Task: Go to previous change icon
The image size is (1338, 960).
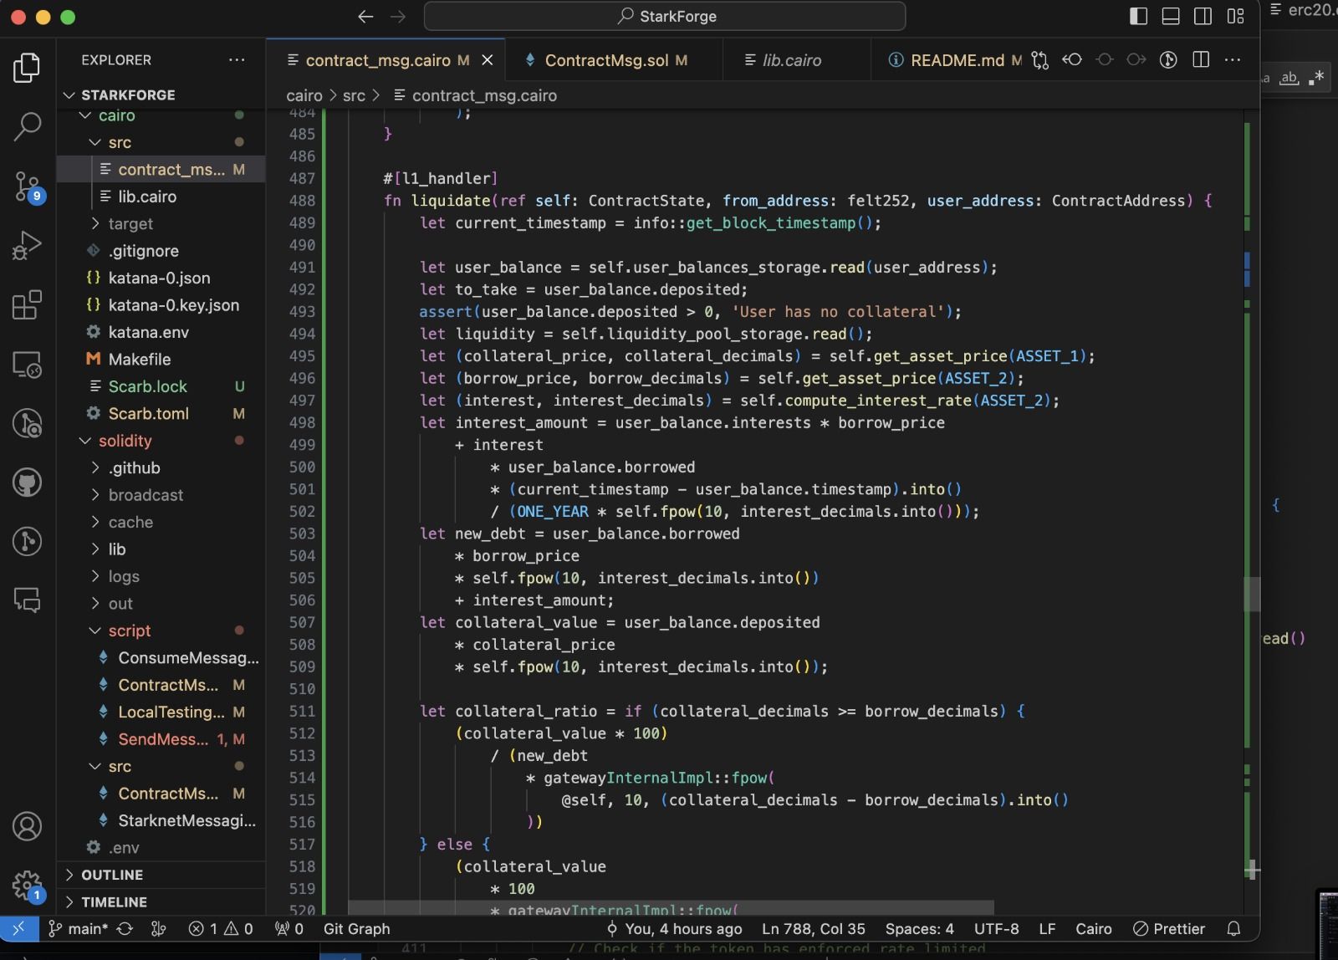Action: 1072,60
